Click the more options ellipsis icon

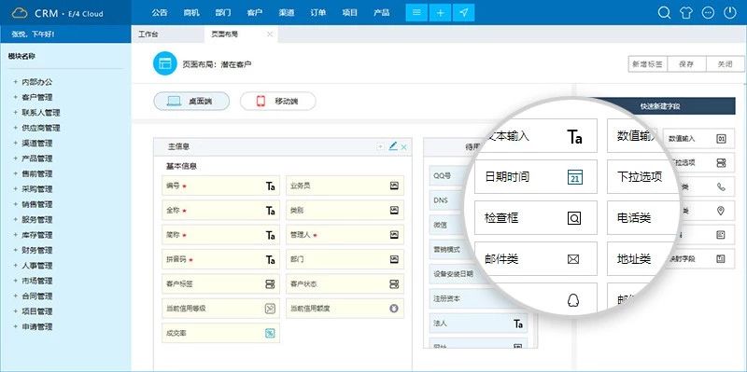(709, 13)
